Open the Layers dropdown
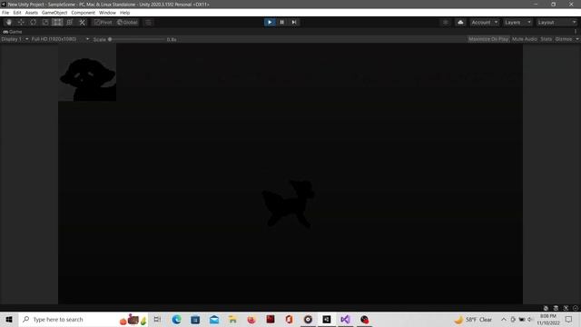Screen dimensions: 581x327 coord(517,22)
